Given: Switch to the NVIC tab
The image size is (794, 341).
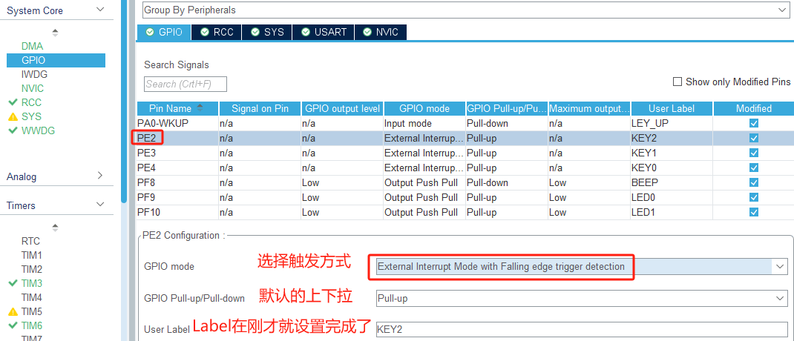Looking at the screenshot, I should pos(381,32).
